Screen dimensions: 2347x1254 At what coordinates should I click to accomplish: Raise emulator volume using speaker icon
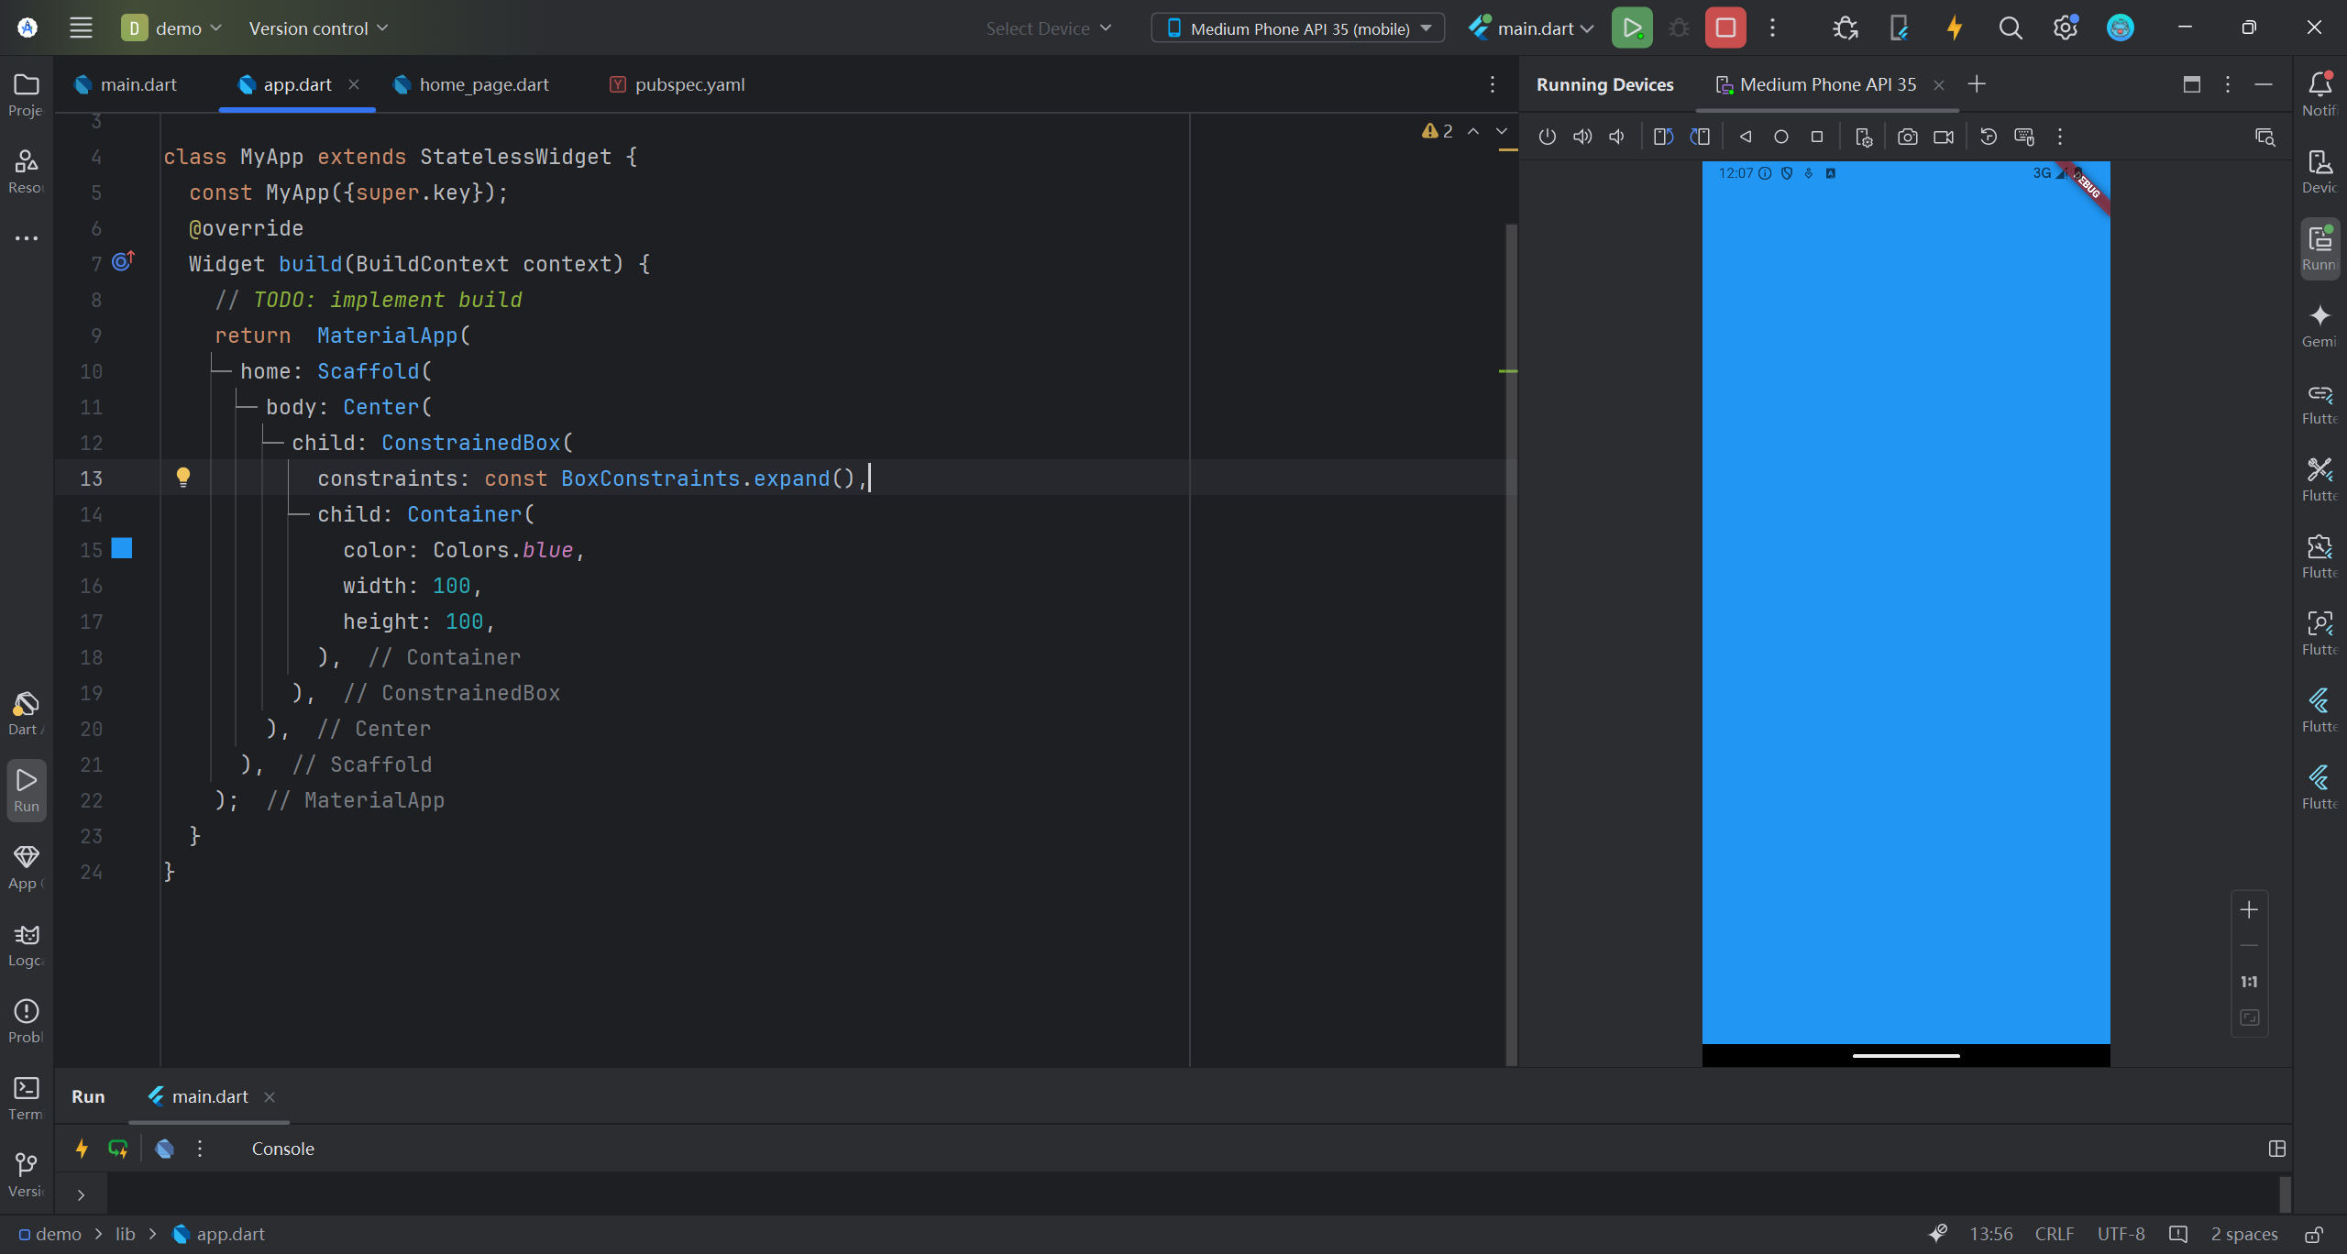(x=1582, y=137)
